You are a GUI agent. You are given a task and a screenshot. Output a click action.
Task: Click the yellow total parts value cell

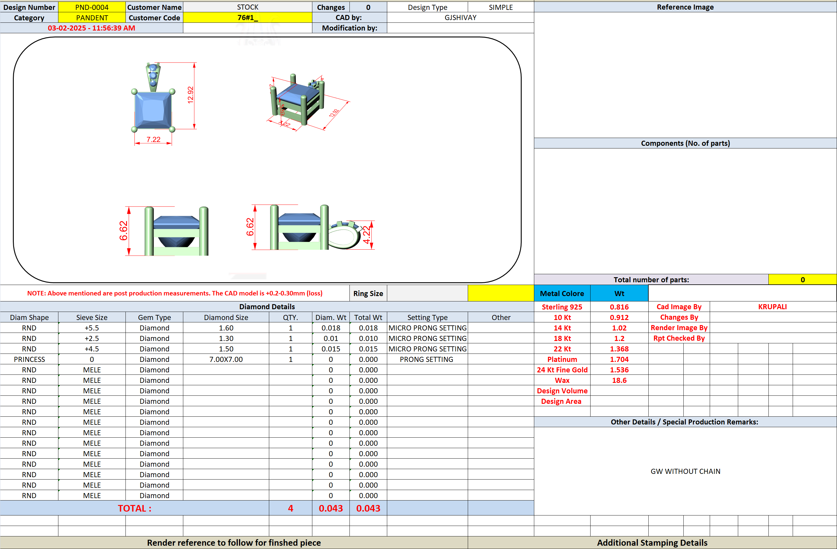point(803,280)
